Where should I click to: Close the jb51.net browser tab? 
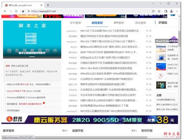pyautogui.click(x=41, y=5)
